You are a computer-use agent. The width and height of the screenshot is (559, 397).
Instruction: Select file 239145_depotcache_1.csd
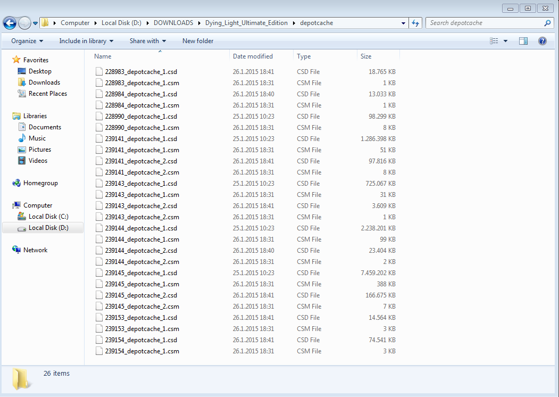[141, 273]
